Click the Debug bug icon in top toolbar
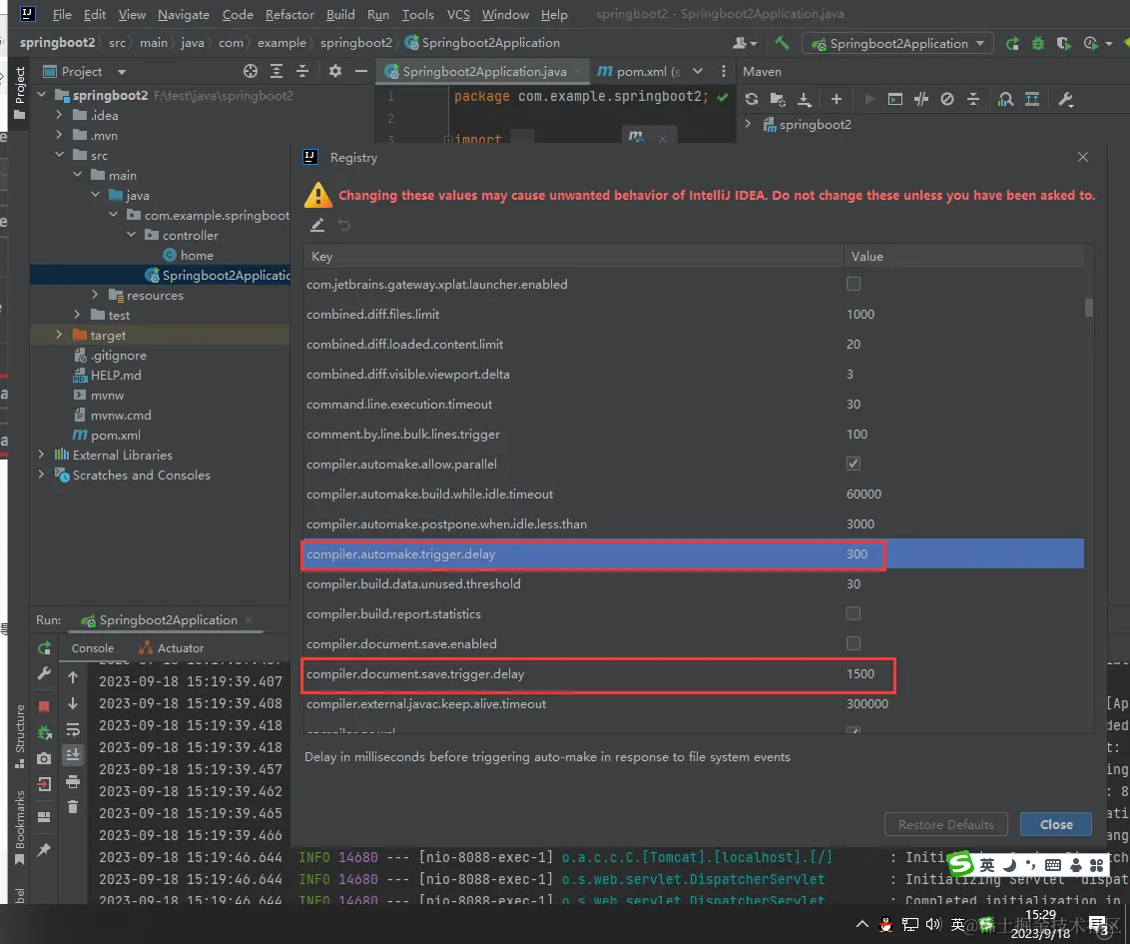The height and width of the screenshot is (944, 1130). coord(1038,43)
